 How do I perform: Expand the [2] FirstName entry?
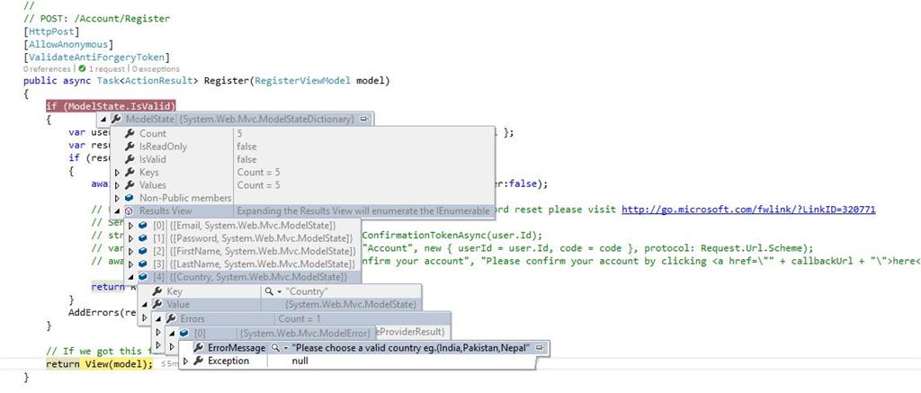pyautogui.click(x=131, y=252)
